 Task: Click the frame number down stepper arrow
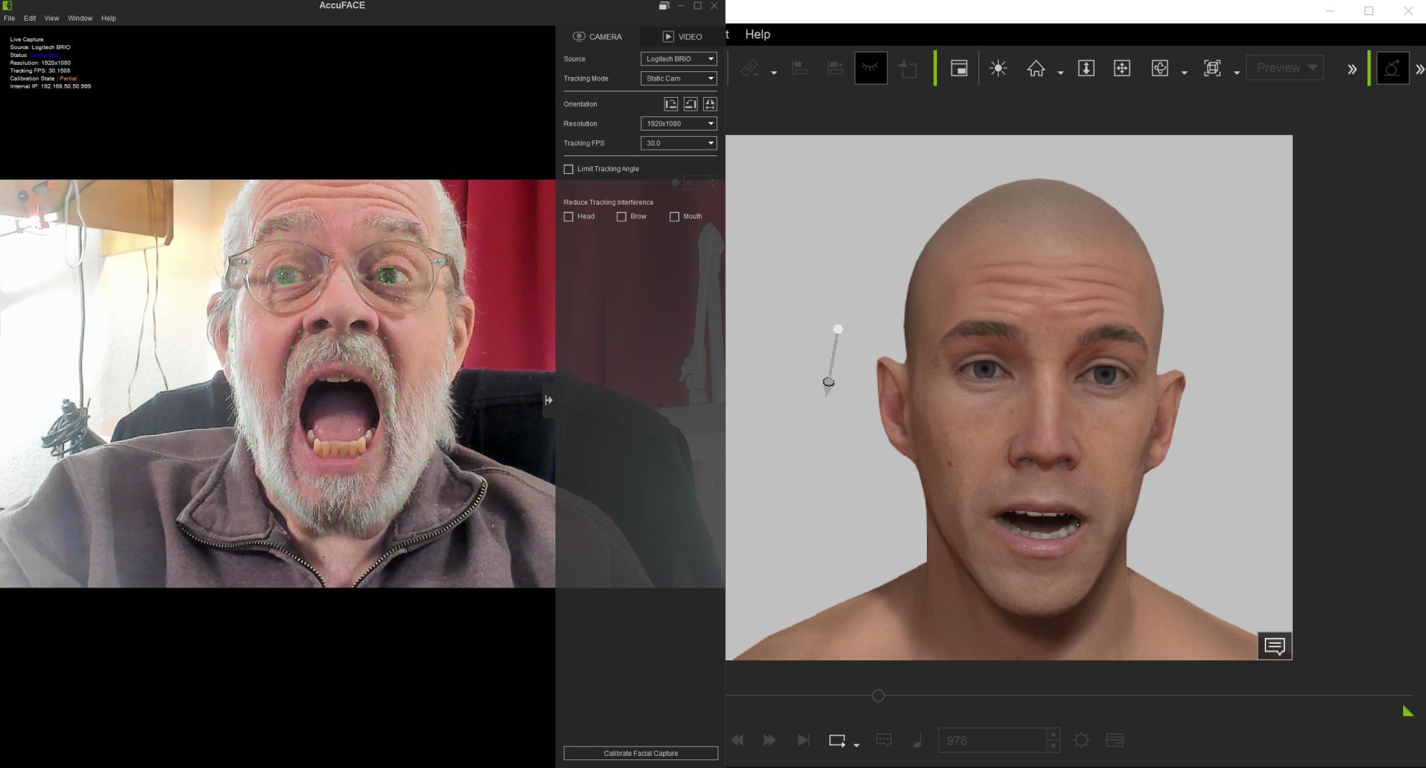tap(1053, 746)
